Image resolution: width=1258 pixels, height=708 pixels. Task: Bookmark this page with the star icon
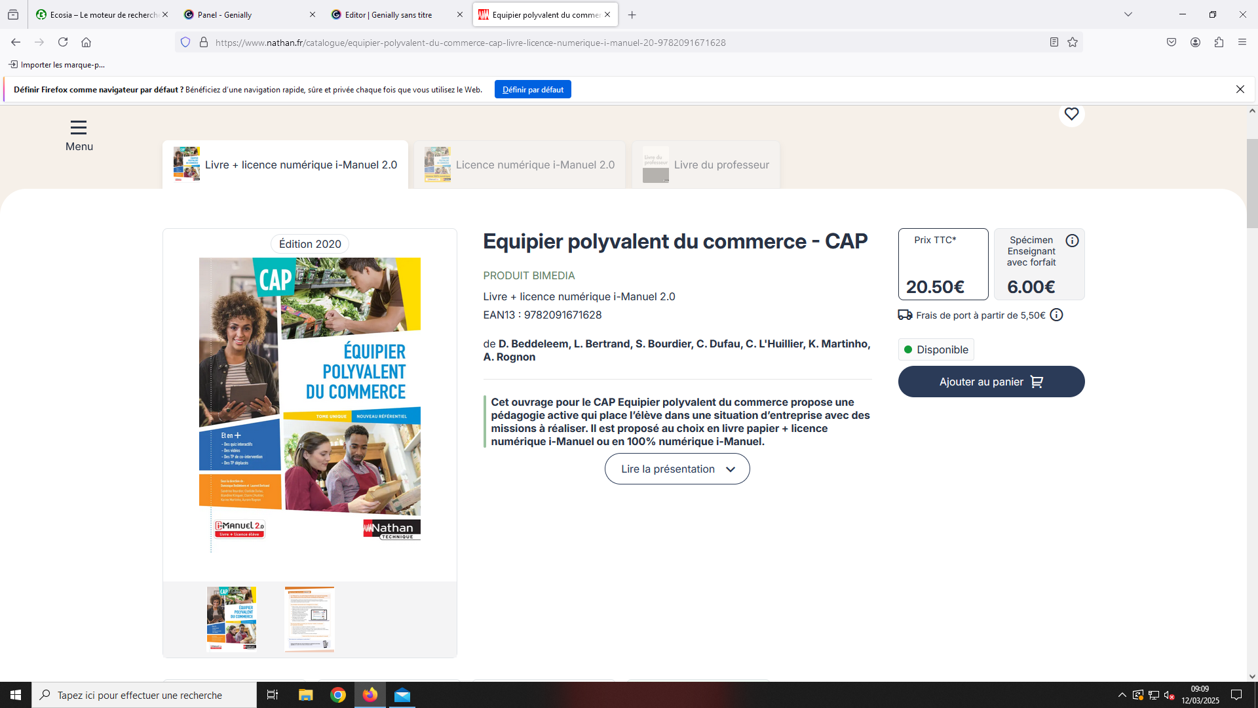(x=1073, y=42)
